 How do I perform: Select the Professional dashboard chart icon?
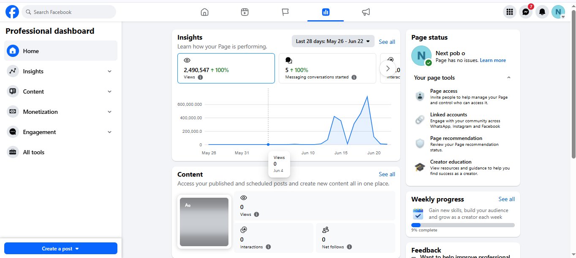click(326, 12)
